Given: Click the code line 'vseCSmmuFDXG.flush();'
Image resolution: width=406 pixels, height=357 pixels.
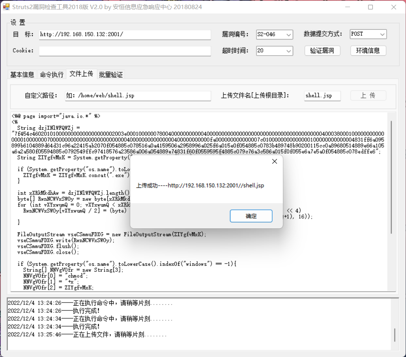Looking at the screenshot, I should [x=48, y=246].
